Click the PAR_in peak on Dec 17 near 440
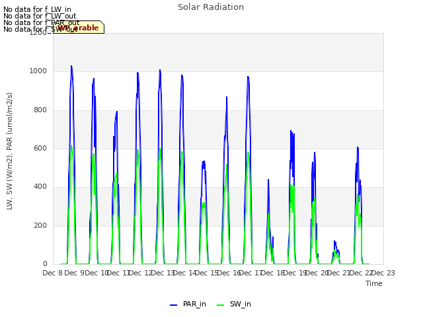 pos(268,180)
